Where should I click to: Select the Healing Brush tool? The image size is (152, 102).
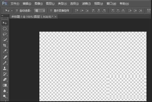5,57
